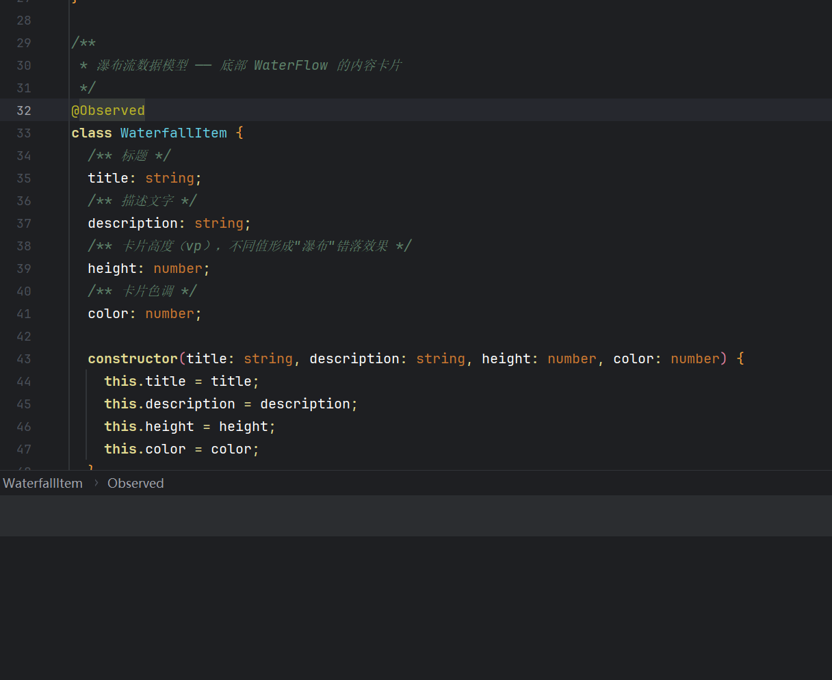Click the title: string property line
832x680 pixels.
point(145,178)
